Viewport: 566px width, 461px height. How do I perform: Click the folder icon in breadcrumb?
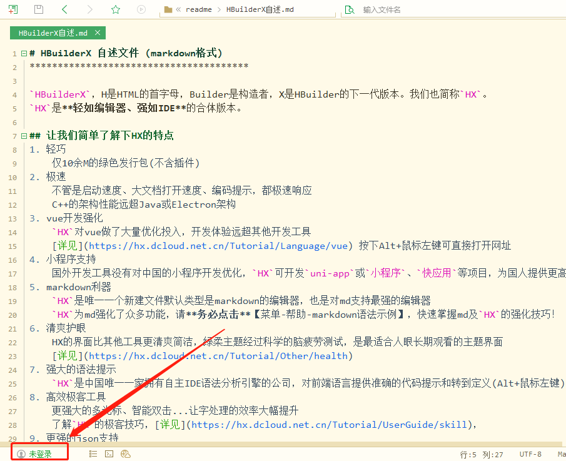pyautogui.click(x=168, y=10)
